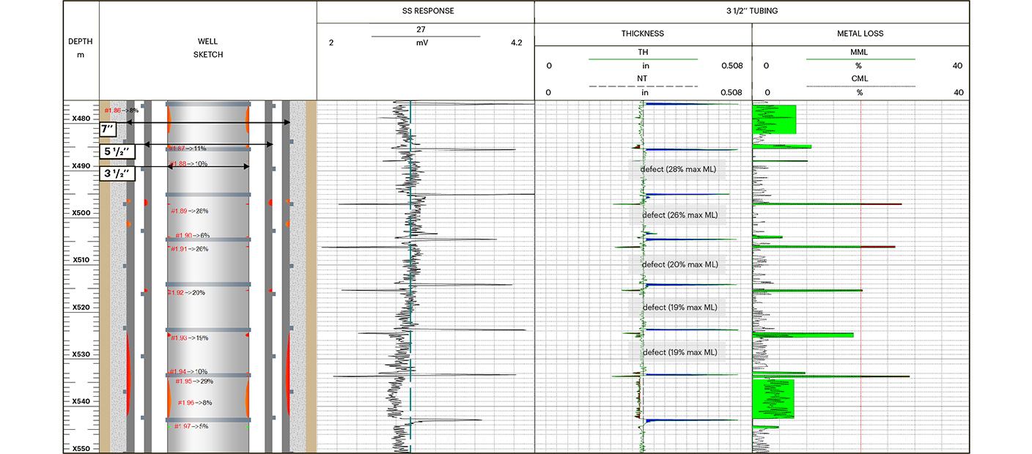1032x454 pixels.
Task: Select joint label #1.92 with 20% loss
Action: tap(186, 293)
